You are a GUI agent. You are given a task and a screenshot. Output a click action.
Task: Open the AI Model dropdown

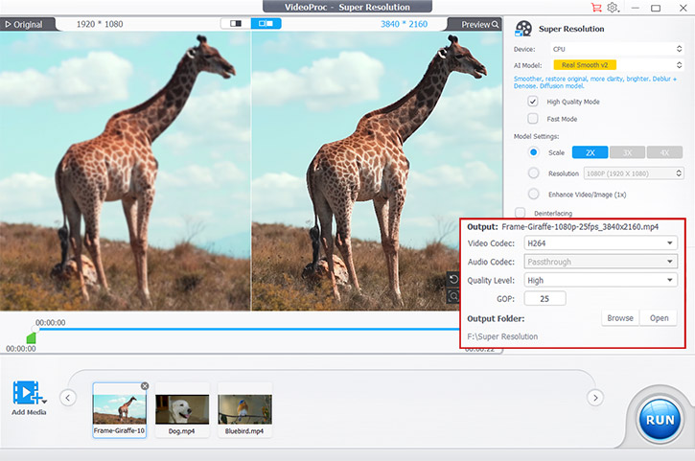(616, 64)
